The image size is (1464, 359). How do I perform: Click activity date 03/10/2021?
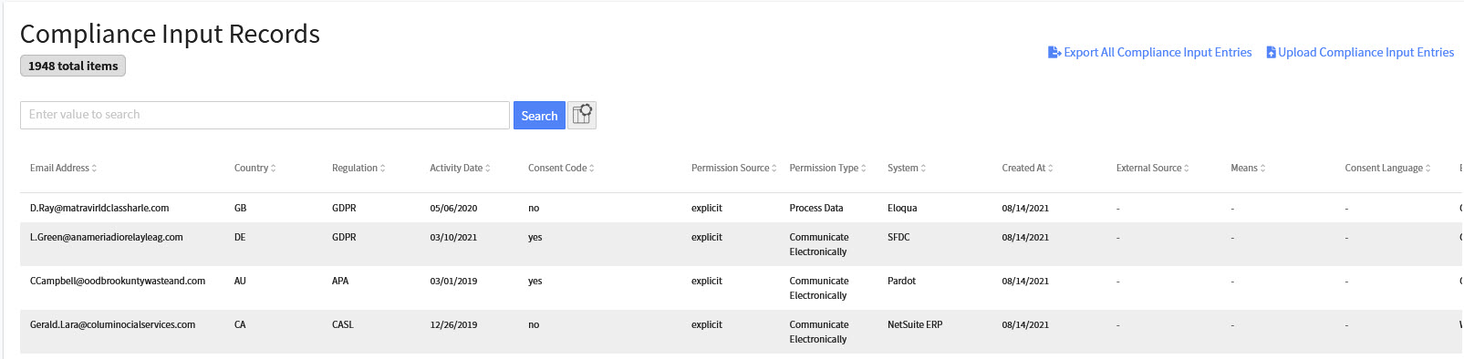point(454,238)
